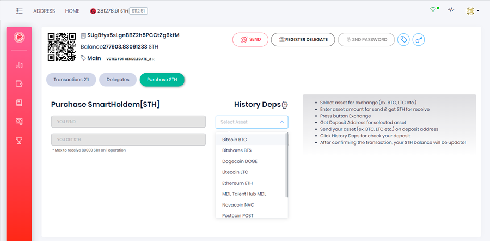Choose Bitcoin BTC from asset list
Image resolution: width=490 pixels, height=241 pixels.
coord(251,139)
